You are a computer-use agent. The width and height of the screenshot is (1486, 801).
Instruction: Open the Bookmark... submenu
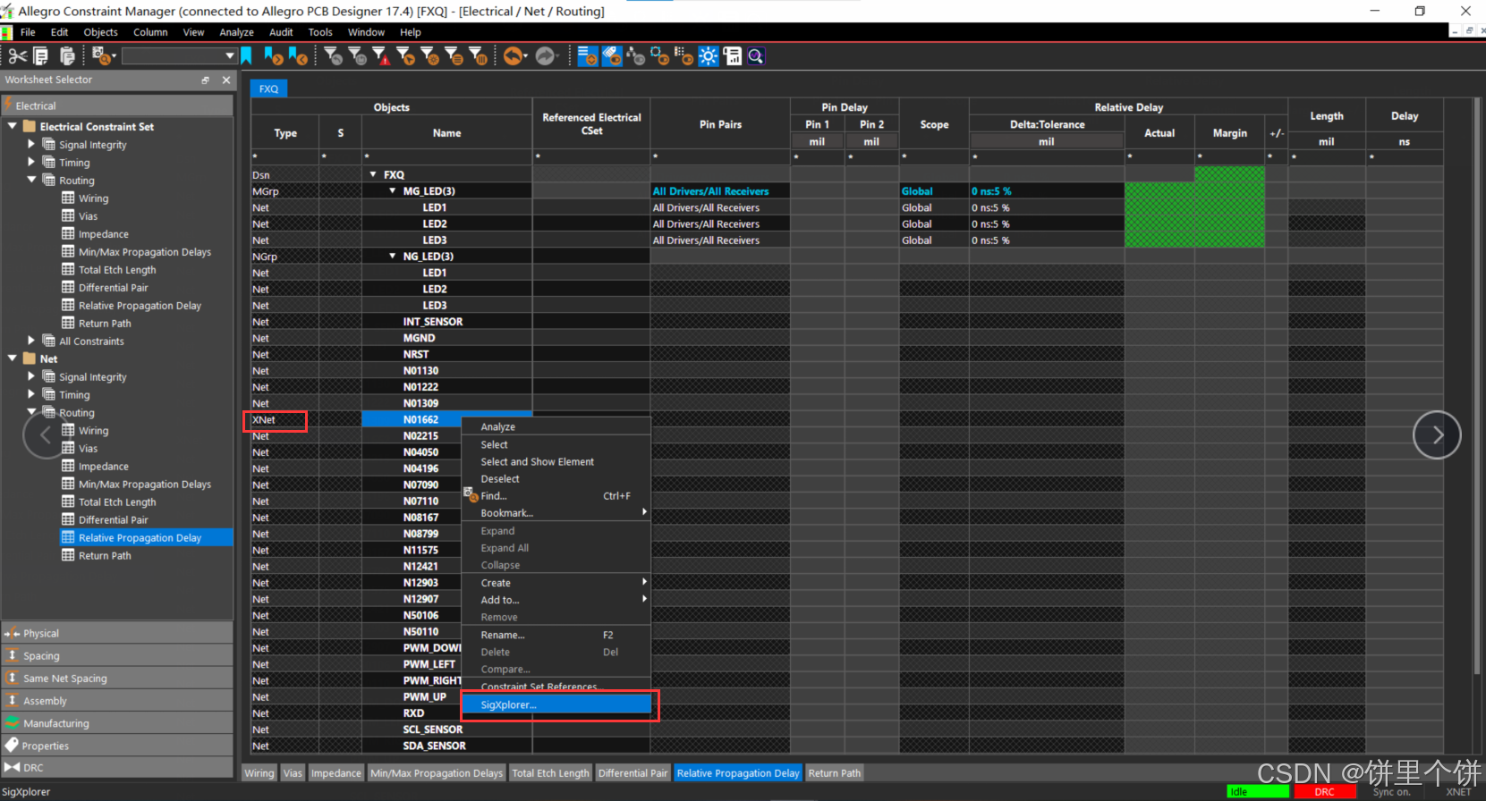pos(556,512)
